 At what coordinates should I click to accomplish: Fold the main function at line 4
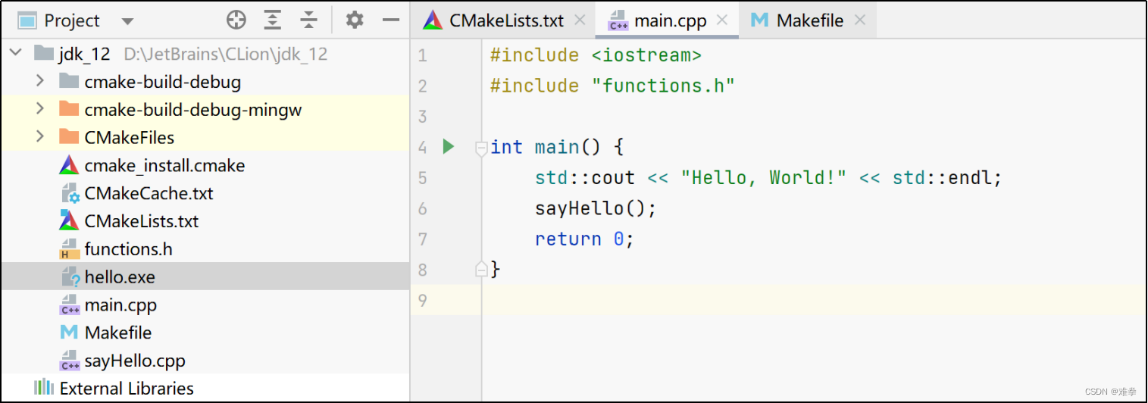(480, 148)
